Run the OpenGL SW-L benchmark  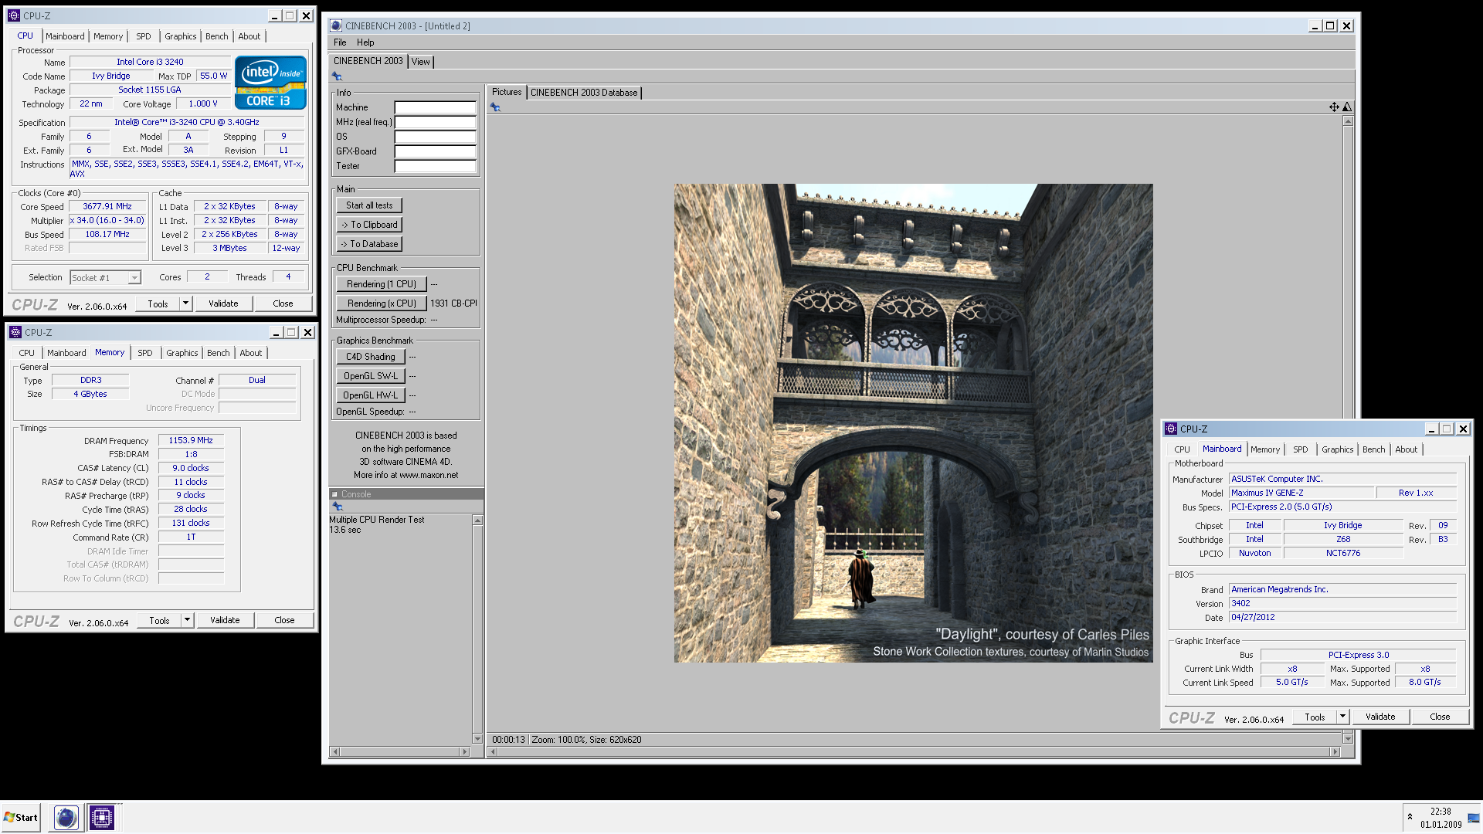371,376
